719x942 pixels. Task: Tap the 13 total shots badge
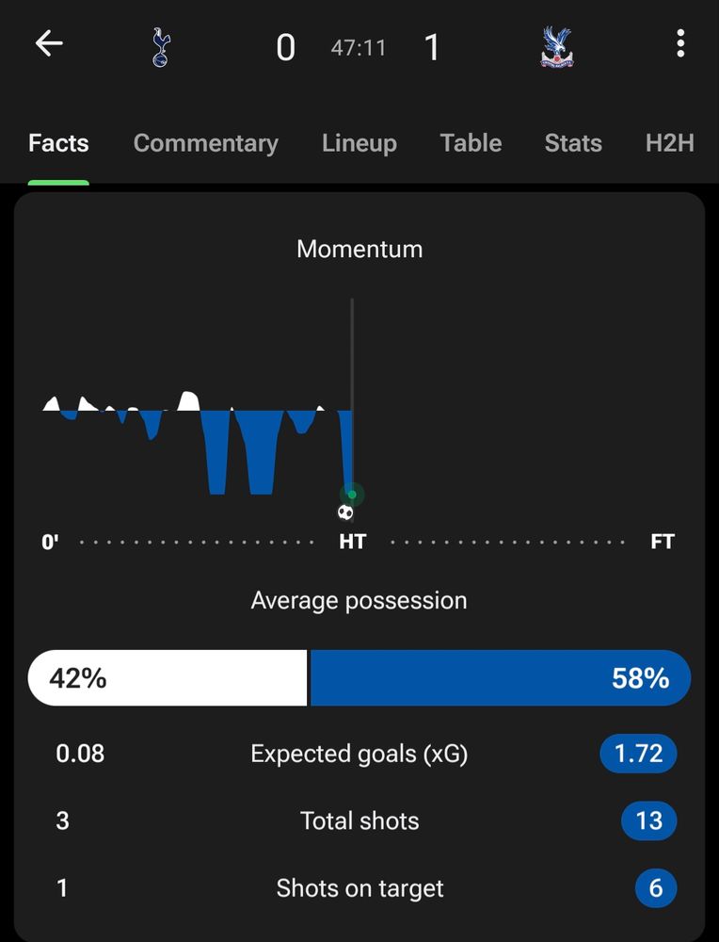(x=648, y=820)
